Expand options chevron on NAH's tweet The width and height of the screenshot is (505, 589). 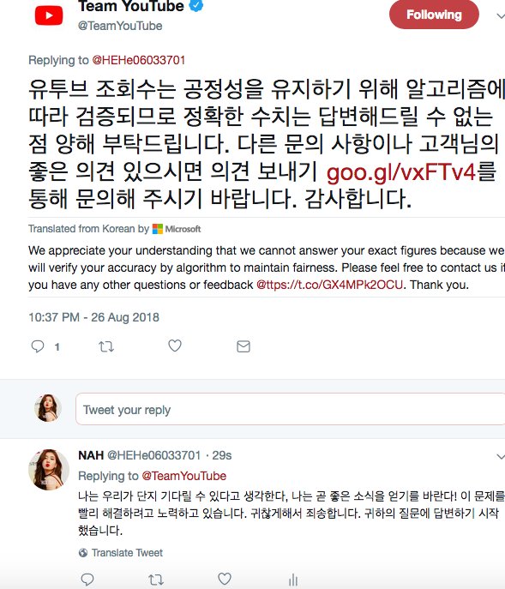point(501,456)
